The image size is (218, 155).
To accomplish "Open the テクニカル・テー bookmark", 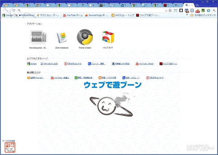I will point(48,15).
